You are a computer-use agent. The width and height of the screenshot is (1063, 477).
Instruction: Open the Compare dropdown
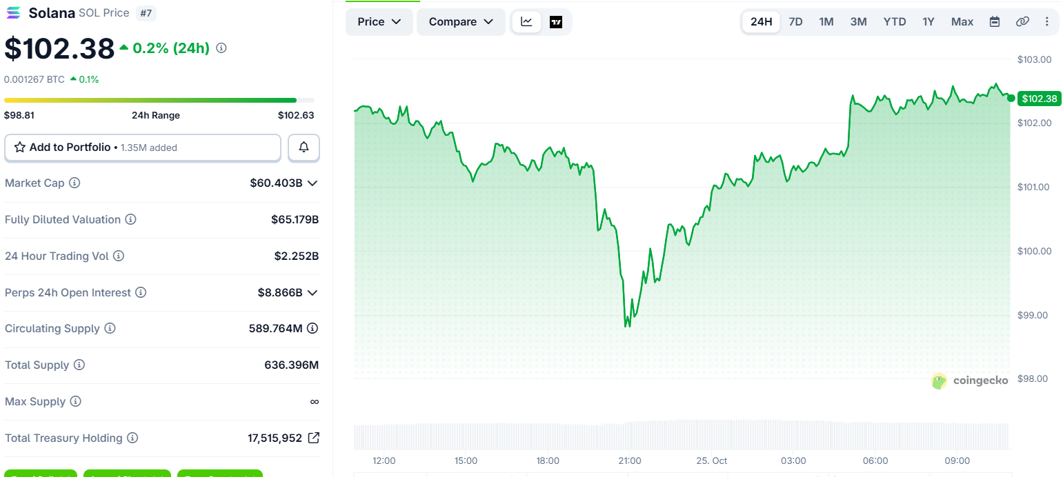[x=461, y=22]
